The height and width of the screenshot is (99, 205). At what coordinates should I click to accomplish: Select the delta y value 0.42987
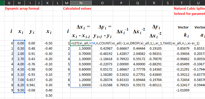102,49
